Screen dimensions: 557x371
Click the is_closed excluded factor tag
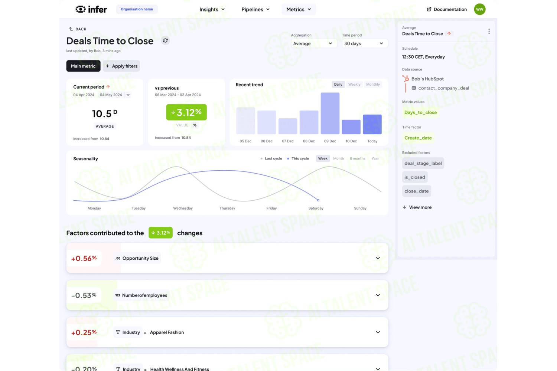click(x=415, y=177)
